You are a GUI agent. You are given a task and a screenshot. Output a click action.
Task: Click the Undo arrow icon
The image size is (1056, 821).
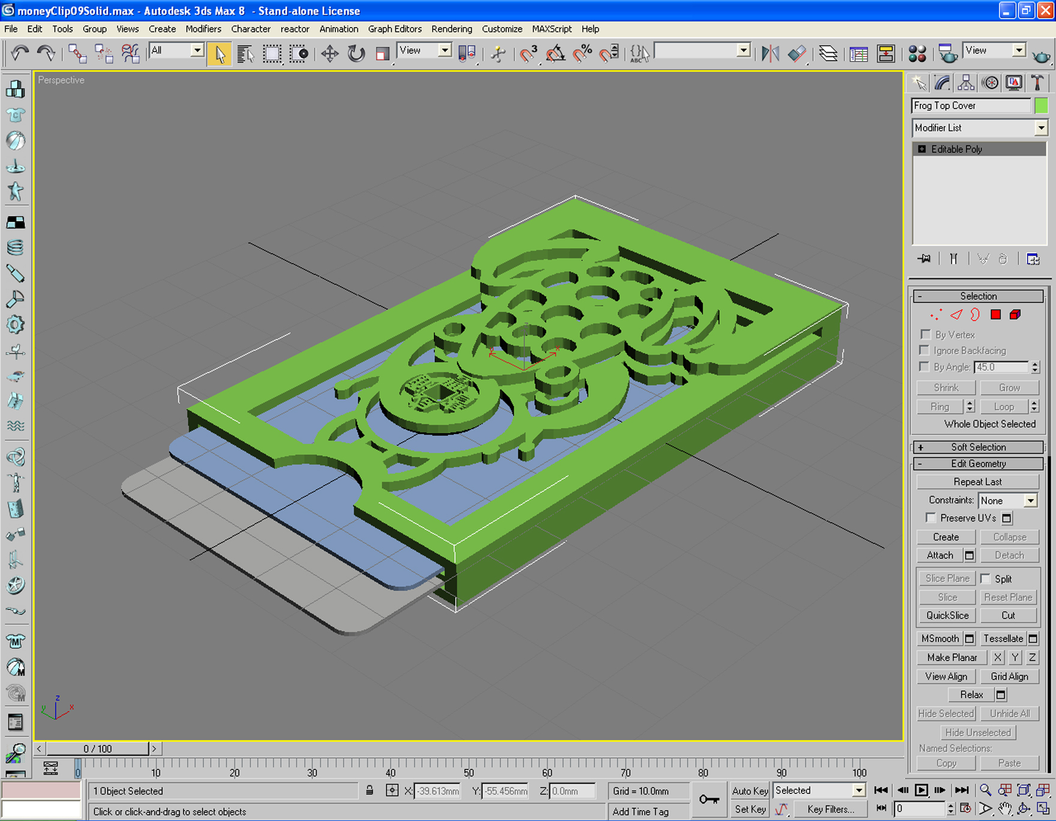pyautogui.click(x=20, y=54)
